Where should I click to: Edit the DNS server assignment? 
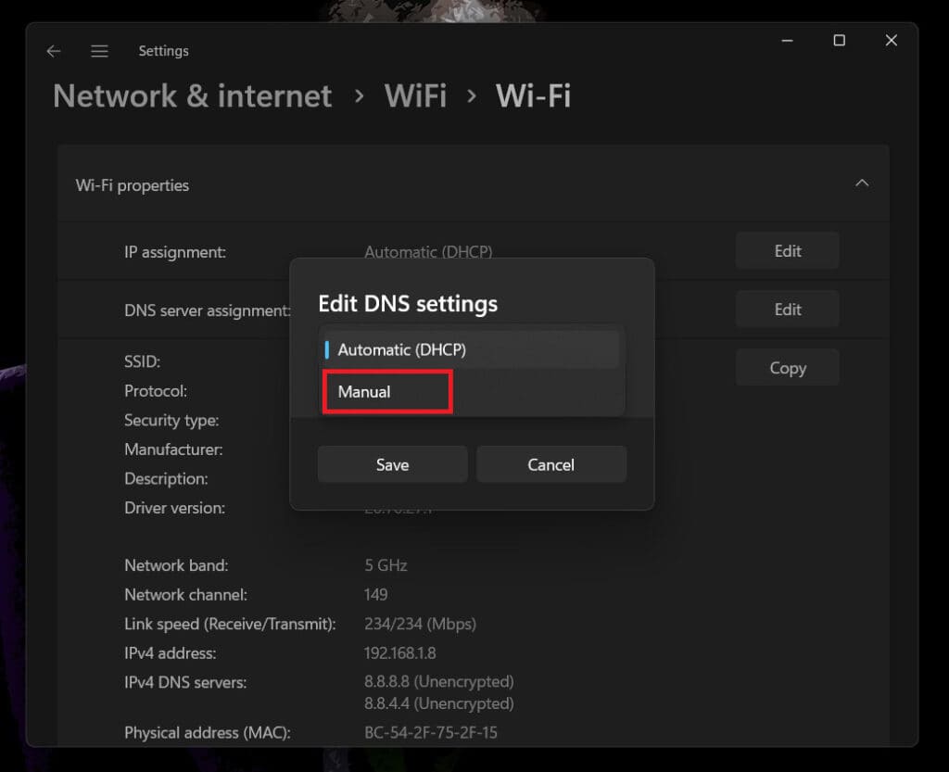(786, 309)
